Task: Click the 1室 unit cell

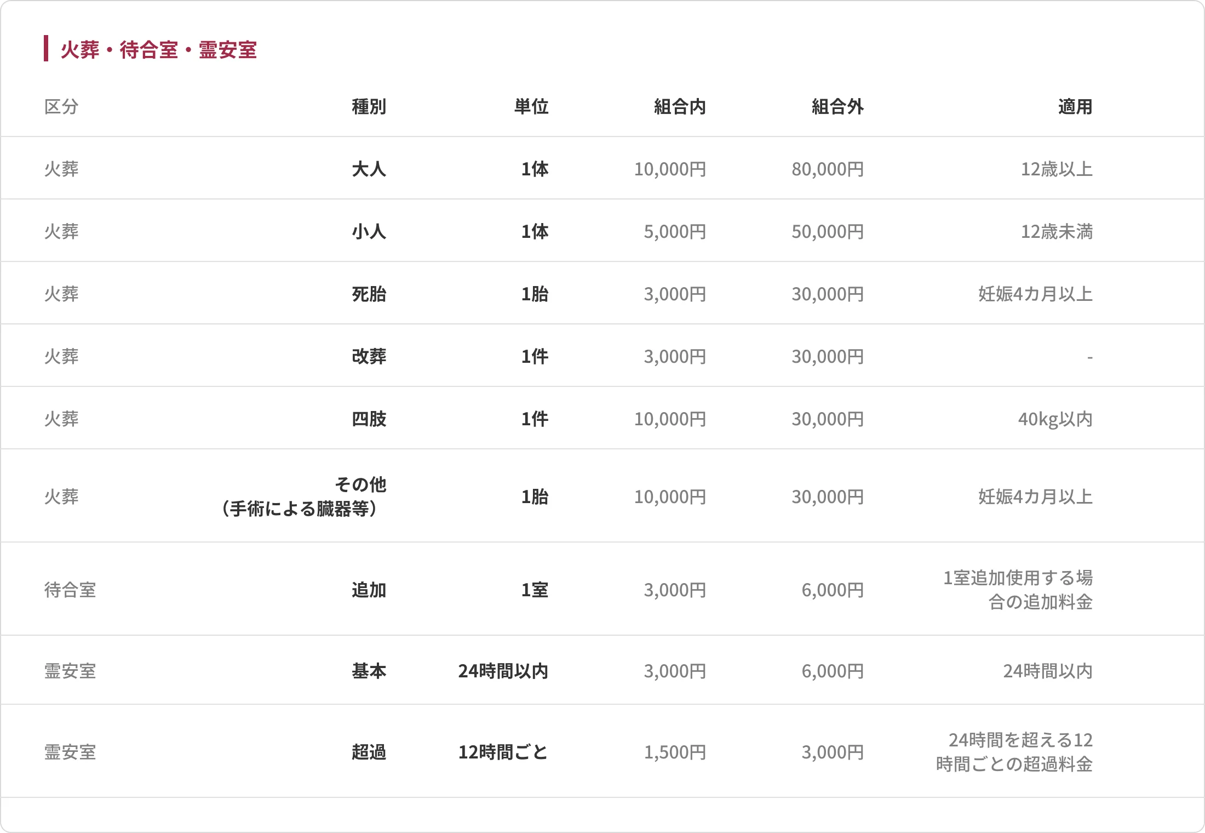Action: (535, 590)
